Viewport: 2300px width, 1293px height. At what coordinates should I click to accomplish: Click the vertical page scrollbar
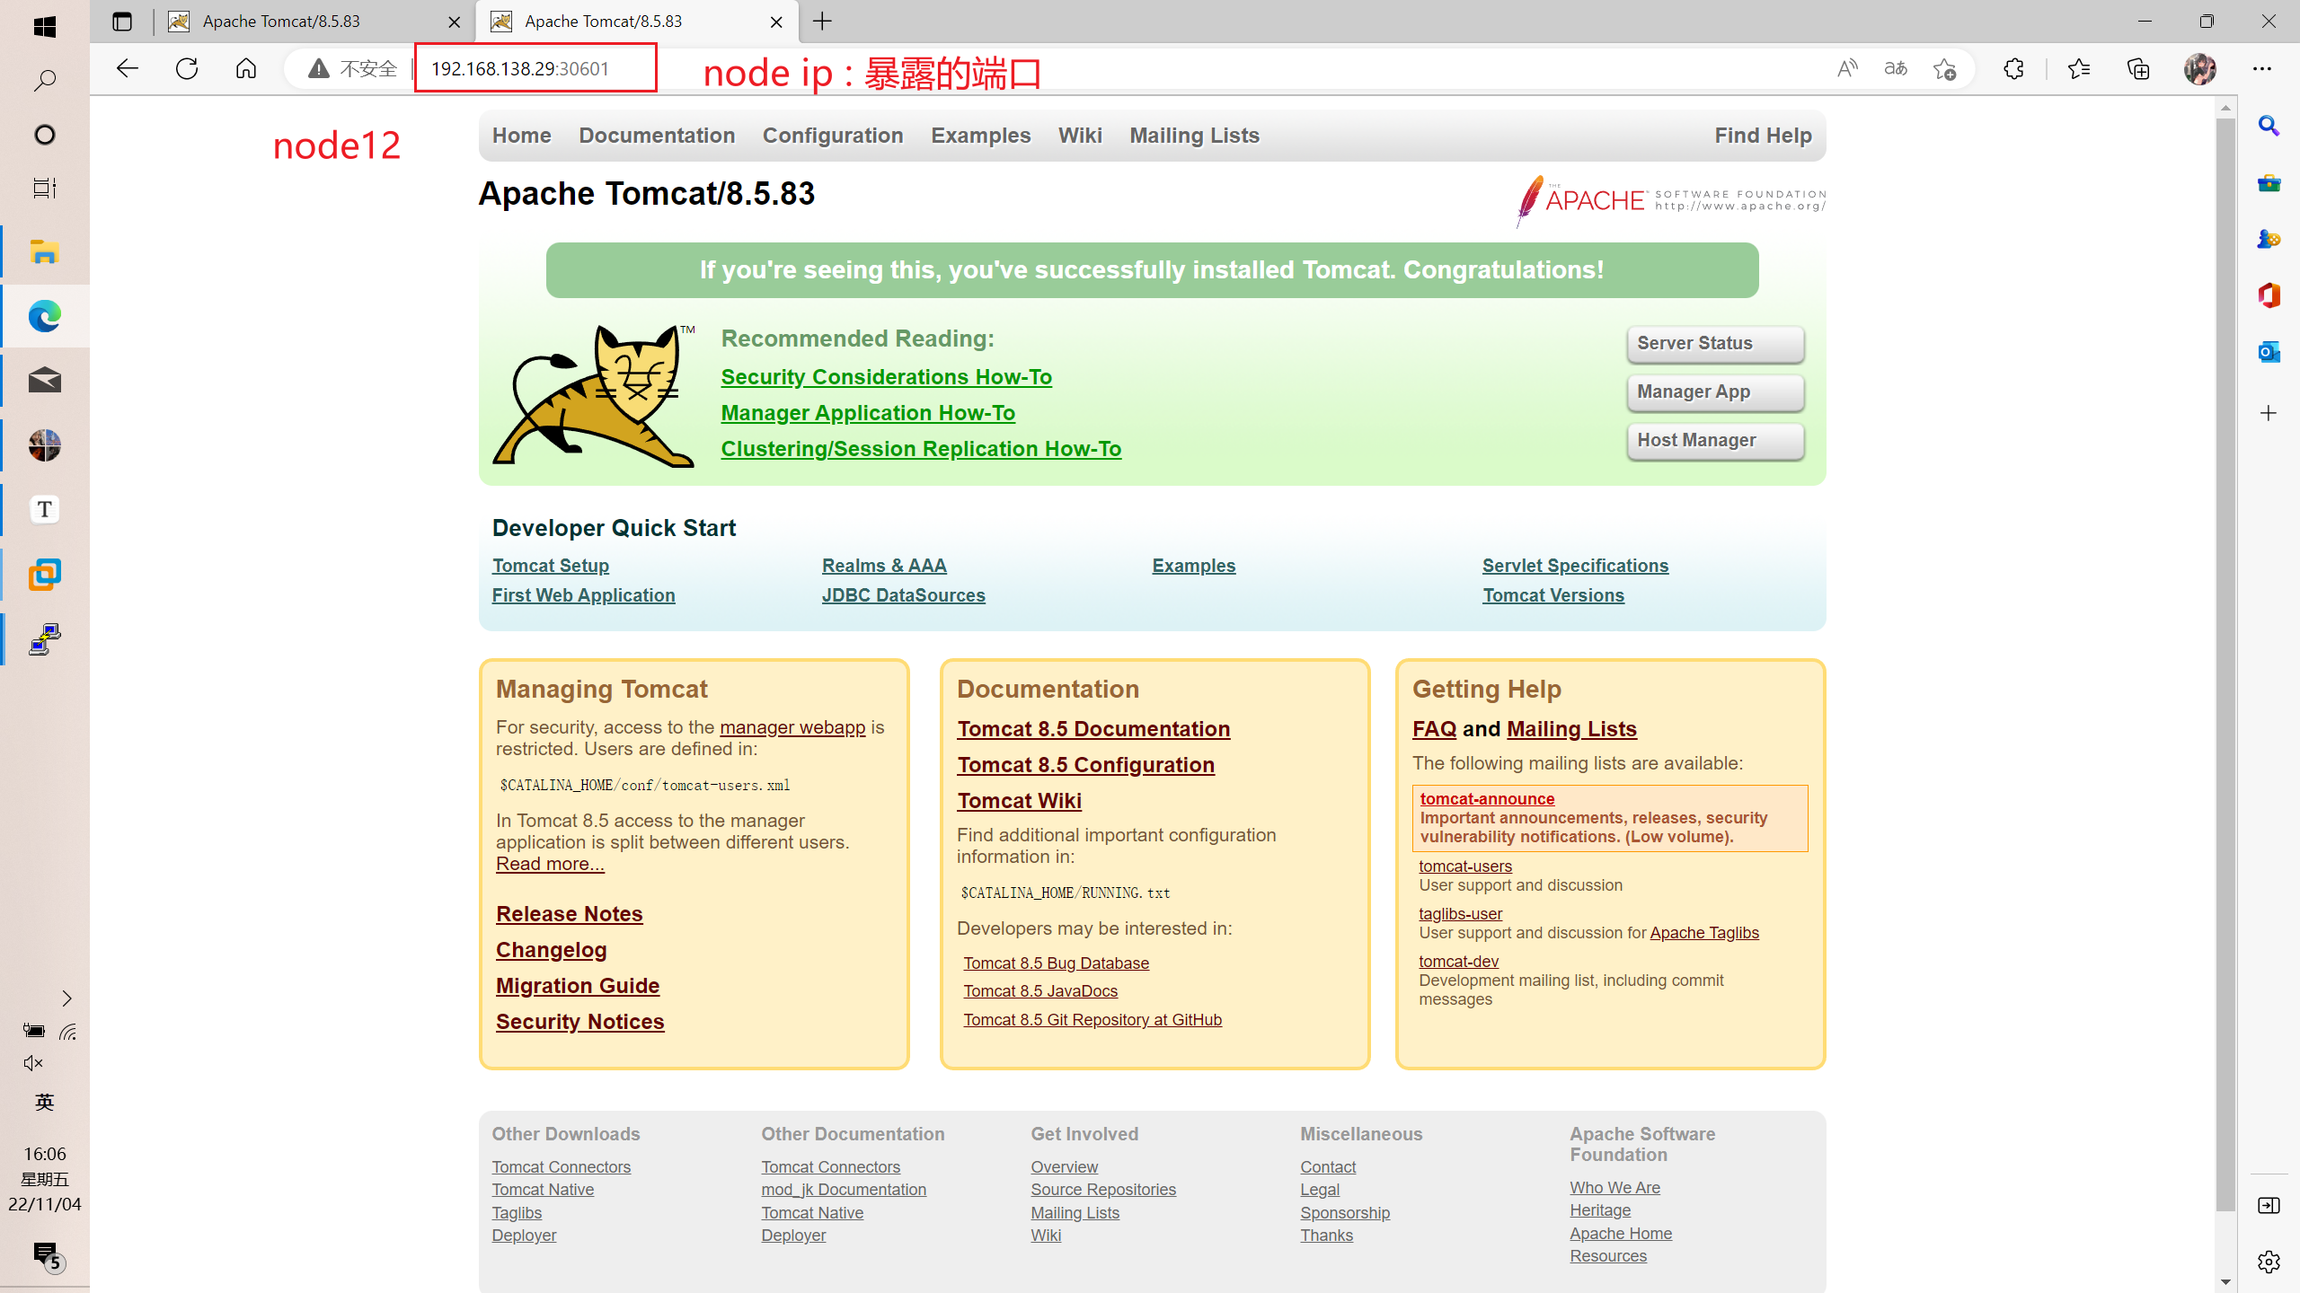2225,664
